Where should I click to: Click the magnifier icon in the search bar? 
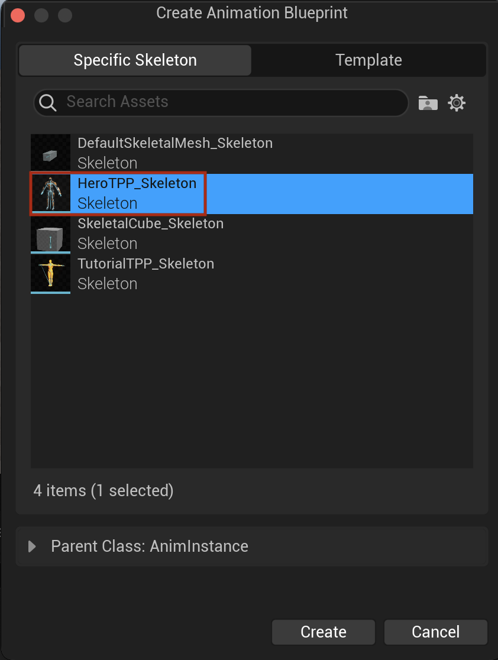tap(47, 102)
